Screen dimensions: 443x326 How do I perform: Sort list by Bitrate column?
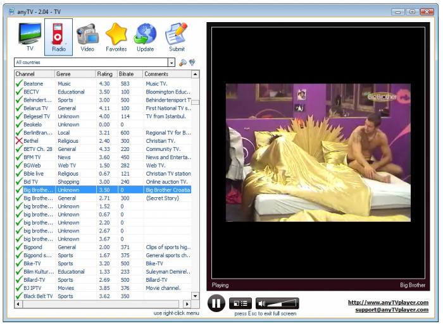(x=130, y=74)
